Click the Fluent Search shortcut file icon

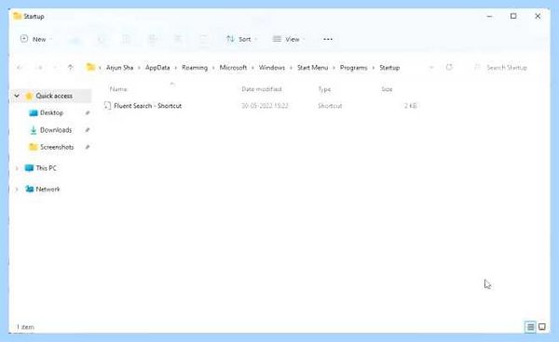[x=107, y=106]
